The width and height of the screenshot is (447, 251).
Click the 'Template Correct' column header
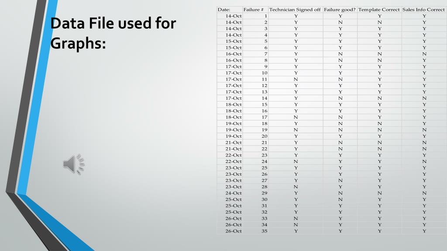[379, 10]
